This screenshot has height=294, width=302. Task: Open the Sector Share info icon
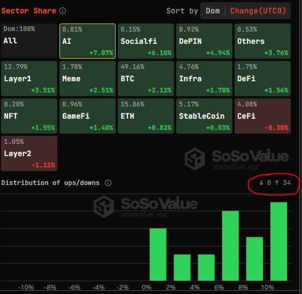click(x=63, y=11)
